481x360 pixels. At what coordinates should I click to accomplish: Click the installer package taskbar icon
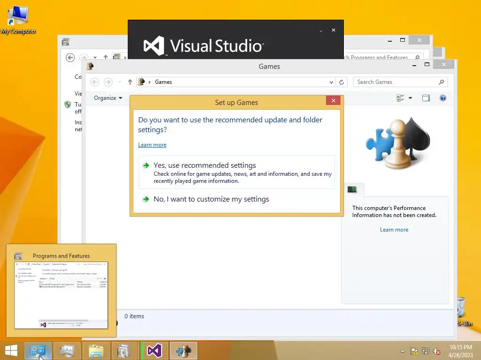point(124,351)
